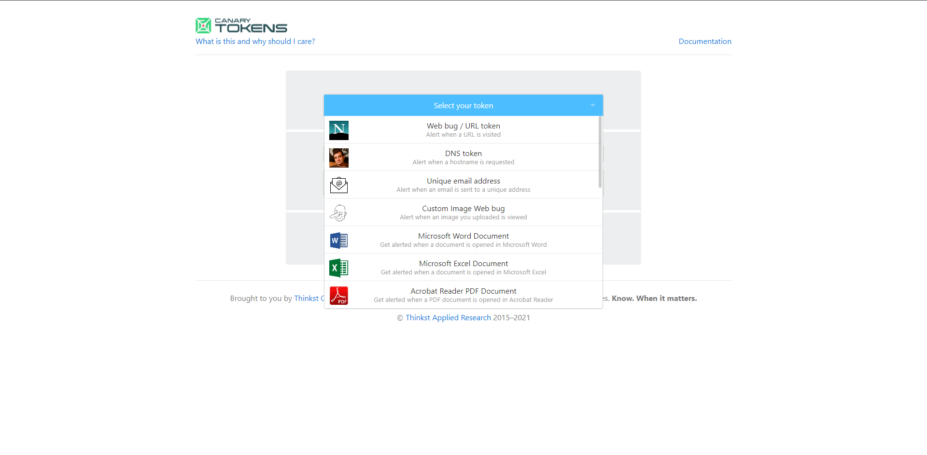Viewport: 927px width, 455px height.
Task: Click the PDF icon for Acrobat Reader Document
Action: (x=339, y=296)
